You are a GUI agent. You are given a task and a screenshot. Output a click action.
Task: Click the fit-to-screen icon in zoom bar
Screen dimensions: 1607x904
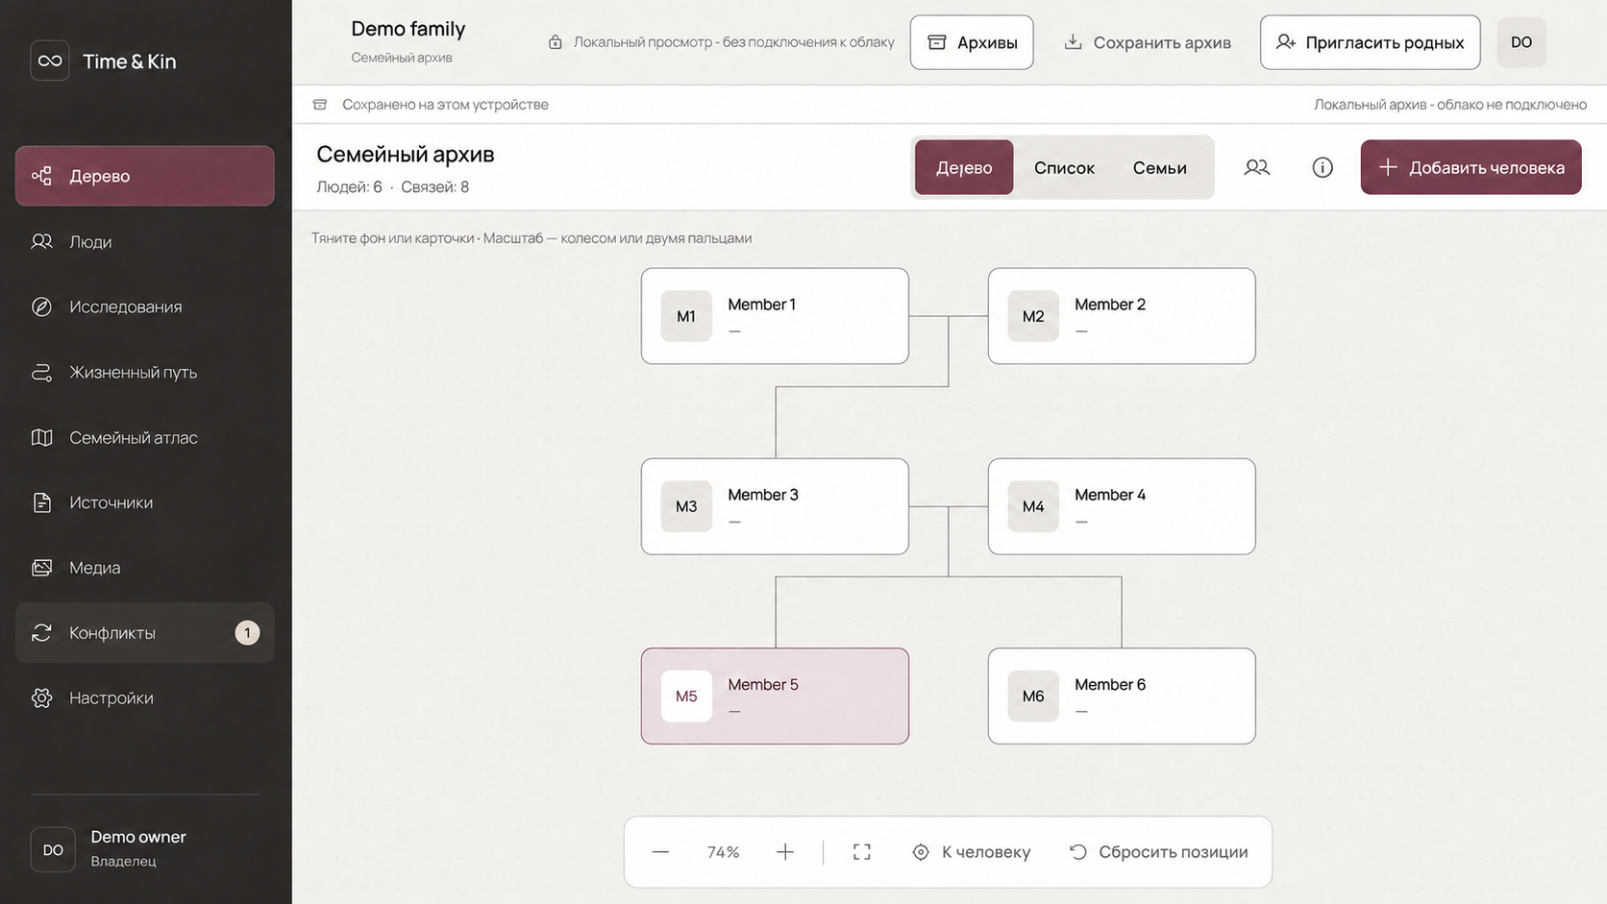(862, 852)
